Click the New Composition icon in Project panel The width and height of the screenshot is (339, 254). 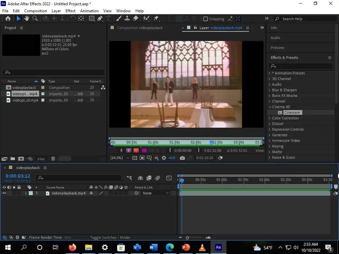(21, 159)
